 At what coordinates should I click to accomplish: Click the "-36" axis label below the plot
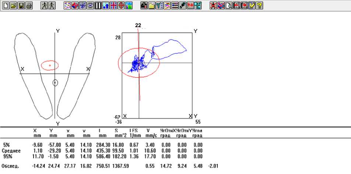[118, 122]
